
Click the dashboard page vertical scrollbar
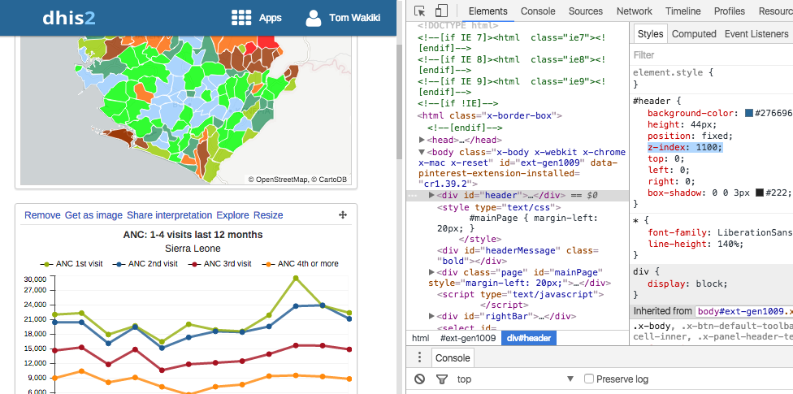(x=399, y=102)
